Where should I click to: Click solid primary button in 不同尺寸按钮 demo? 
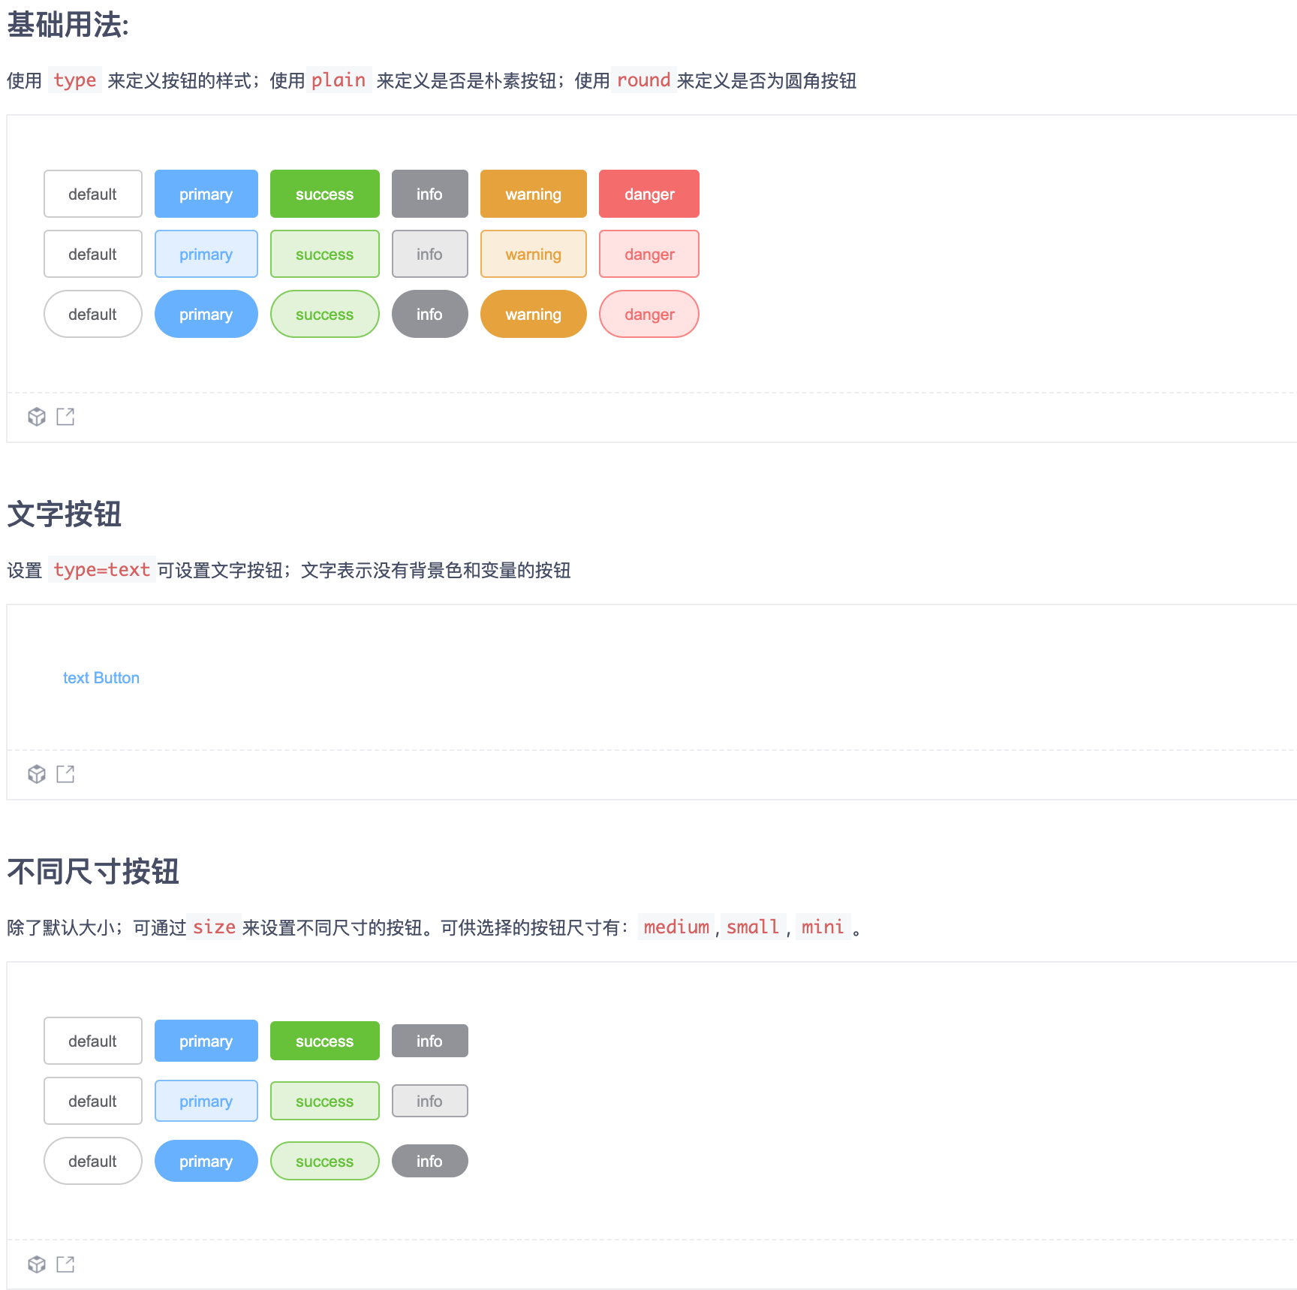click(206, 1041)
